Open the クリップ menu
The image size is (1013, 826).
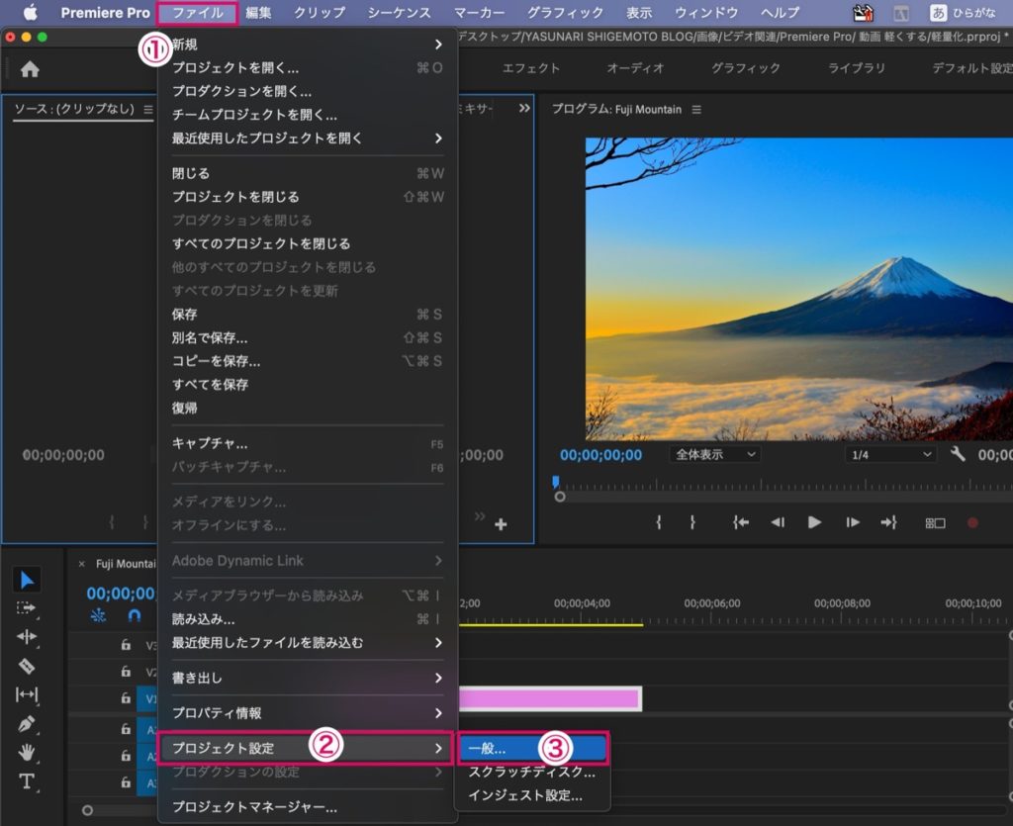(320, 12)
